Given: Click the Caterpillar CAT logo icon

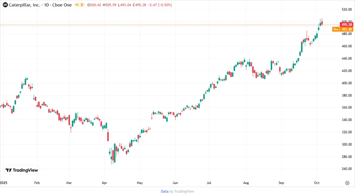Looking at the screenshot, I should tap(5, 4).
